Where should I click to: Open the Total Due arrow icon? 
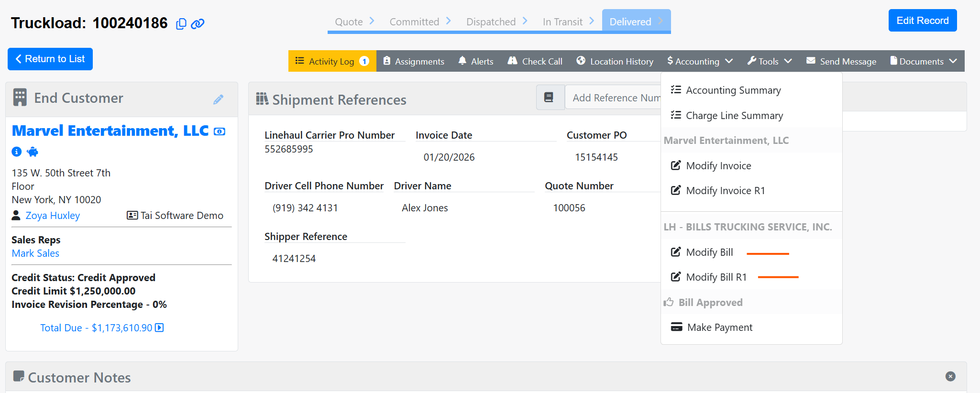160,328
